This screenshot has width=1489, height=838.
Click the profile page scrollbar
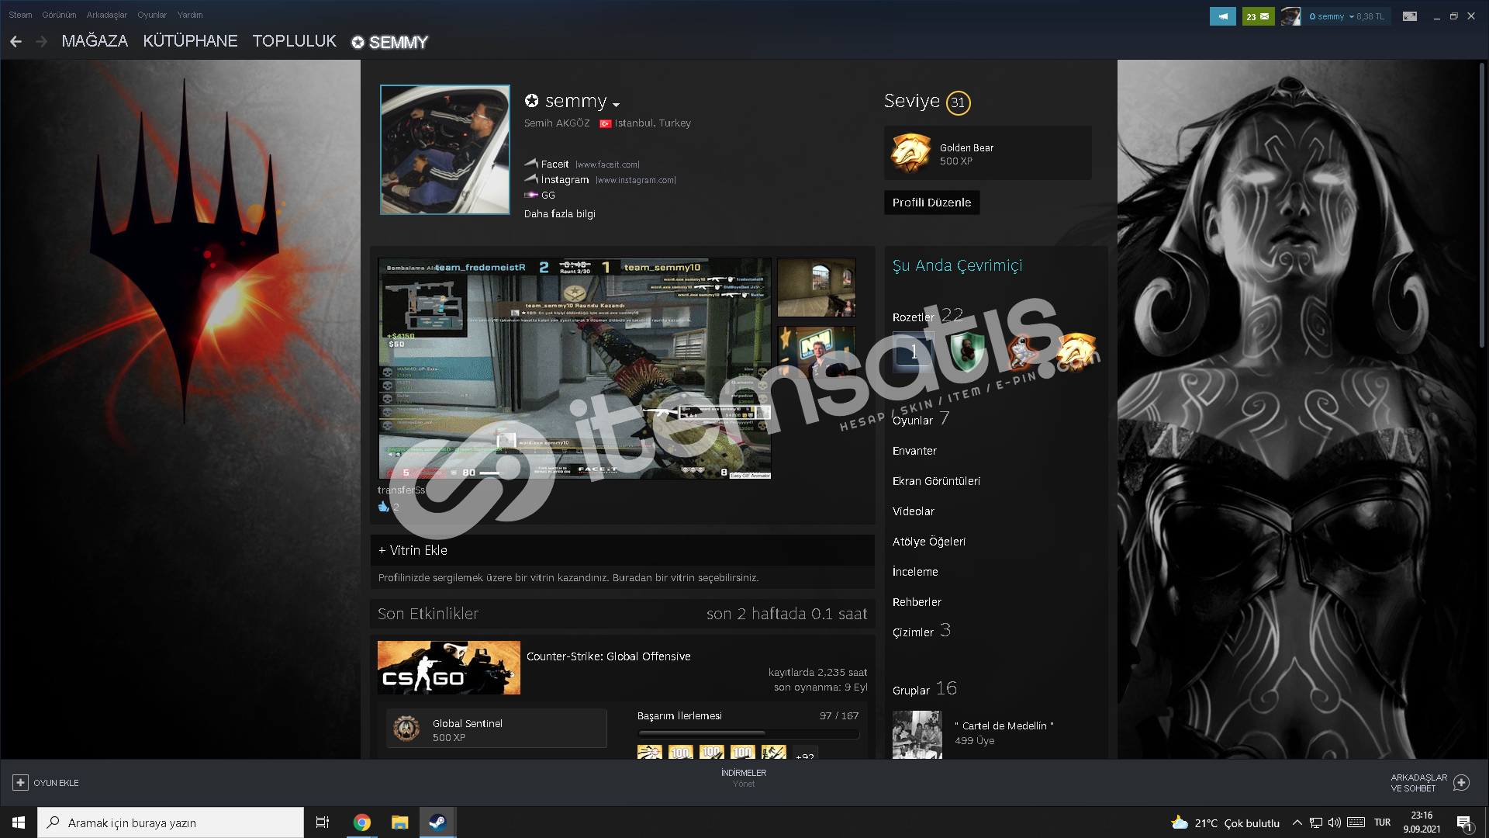click(1481, 206)
